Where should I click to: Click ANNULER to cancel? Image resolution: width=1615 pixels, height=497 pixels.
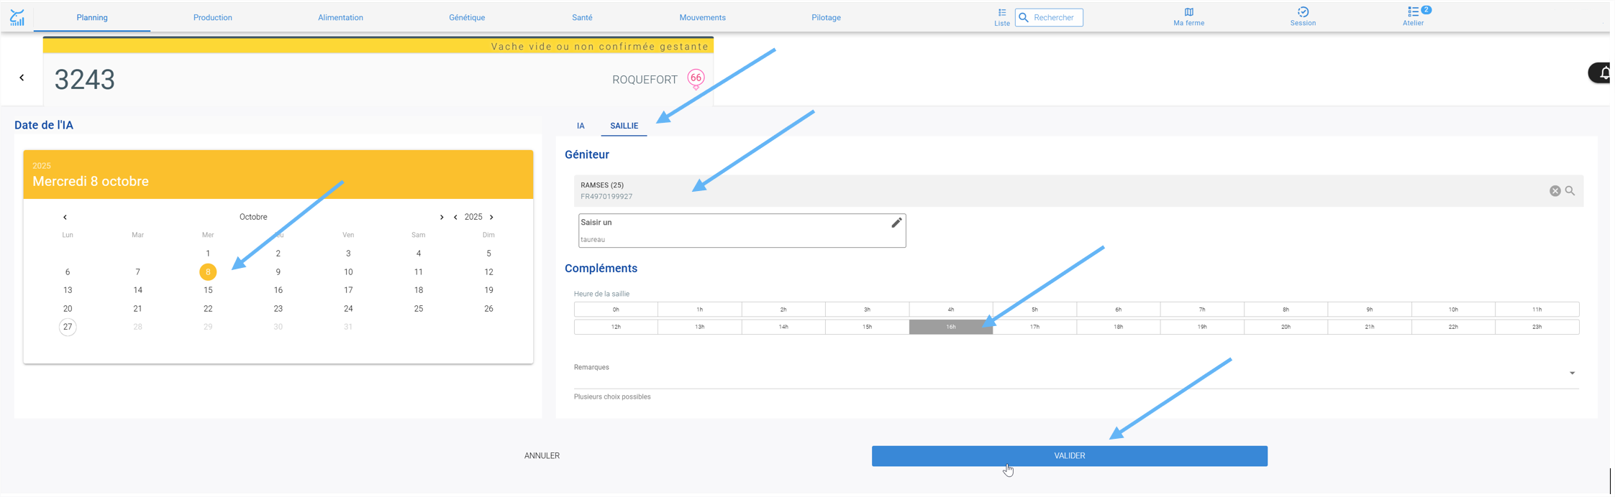click(x=542, y=456)
